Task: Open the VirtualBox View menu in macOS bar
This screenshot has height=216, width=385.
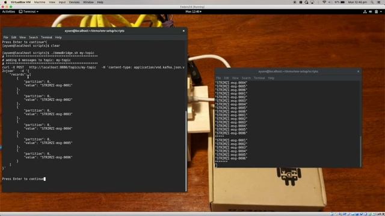Action: coord(52,2)
